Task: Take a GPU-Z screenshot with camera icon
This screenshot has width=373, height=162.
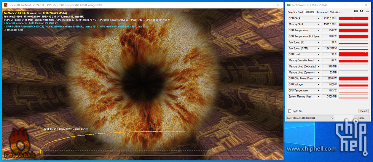Action: point(356,11)
